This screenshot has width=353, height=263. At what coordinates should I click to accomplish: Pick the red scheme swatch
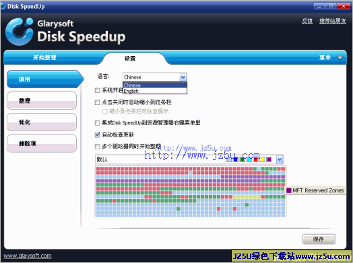(x=255, y=159)
